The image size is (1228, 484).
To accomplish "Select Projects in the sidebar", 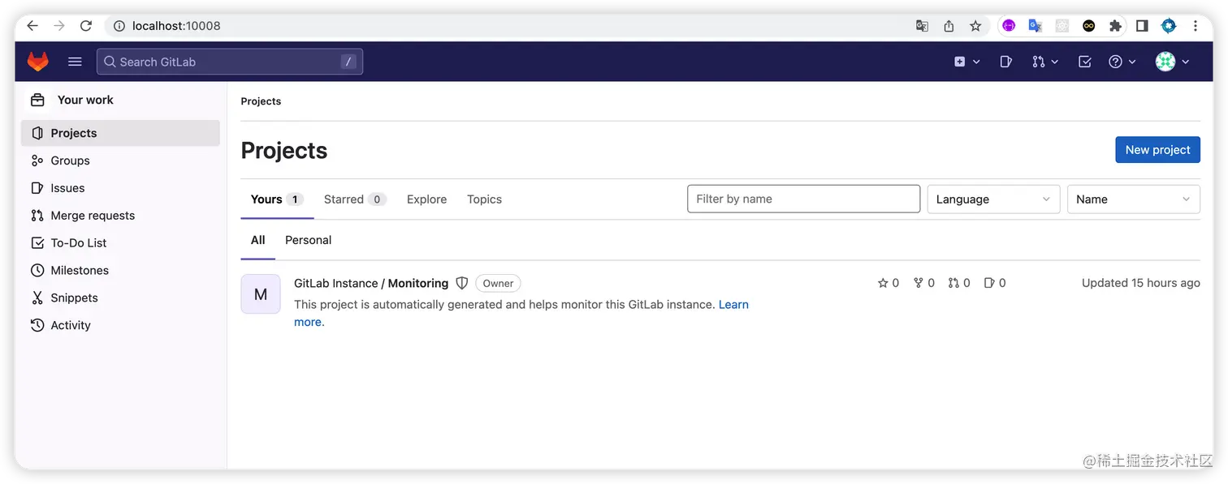I will click(120, 133).
